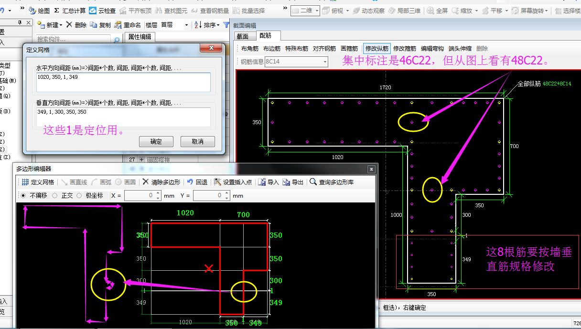The width and height of the screenshot is (581, 329).
Task: Open 钢筋信息 8C14 combo box
Action: (296, 62)
